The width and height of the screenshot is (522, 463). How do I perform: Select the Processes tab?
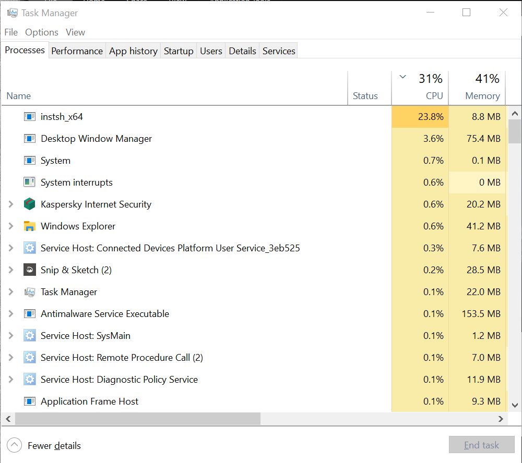click(25, 50)
